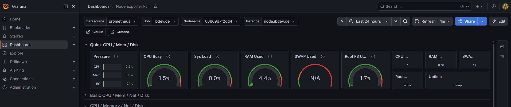Select Alerting in the side menu

17,70
